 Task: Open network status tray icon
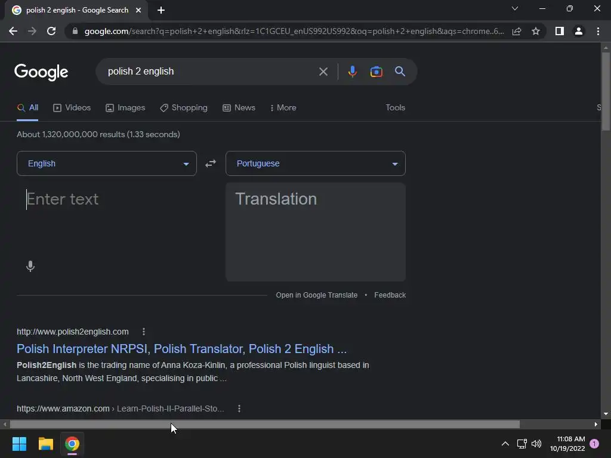coord(521,444)
